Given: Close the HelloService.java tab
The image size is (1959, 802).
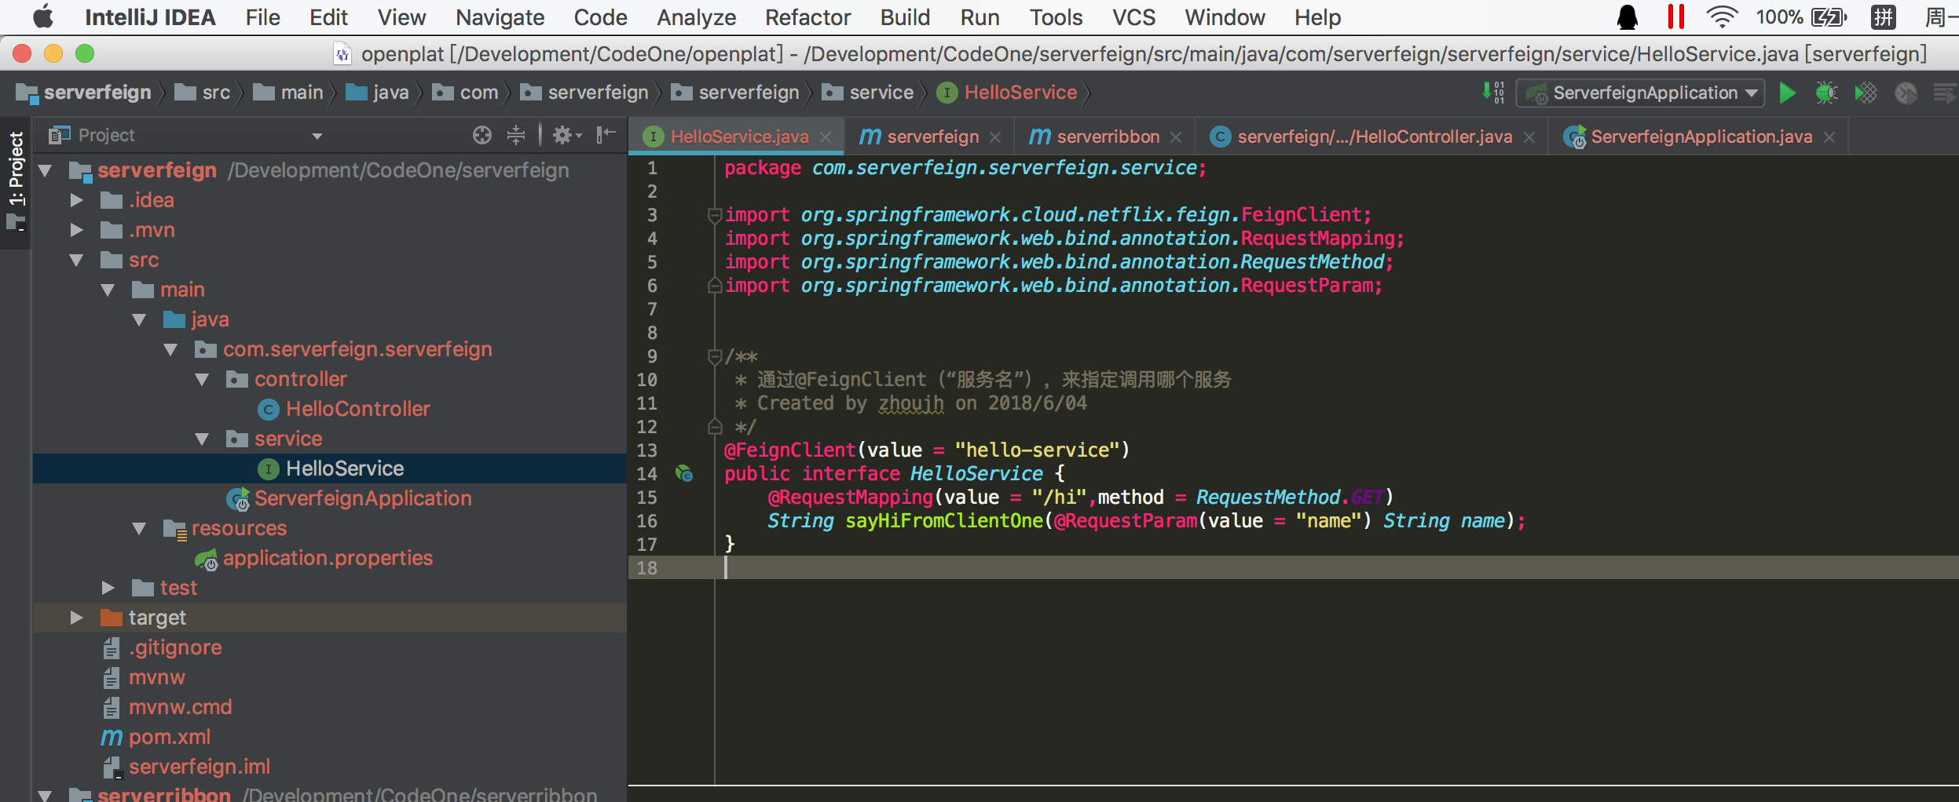Looking at the screenshot, I should (826, 137).
